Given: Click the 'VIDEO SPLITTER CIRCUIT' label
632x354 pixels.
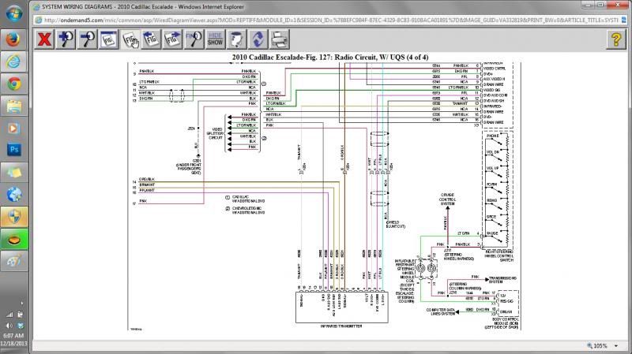Looking at the screenshot, I should pyautogui.click(x=215, y=133).
